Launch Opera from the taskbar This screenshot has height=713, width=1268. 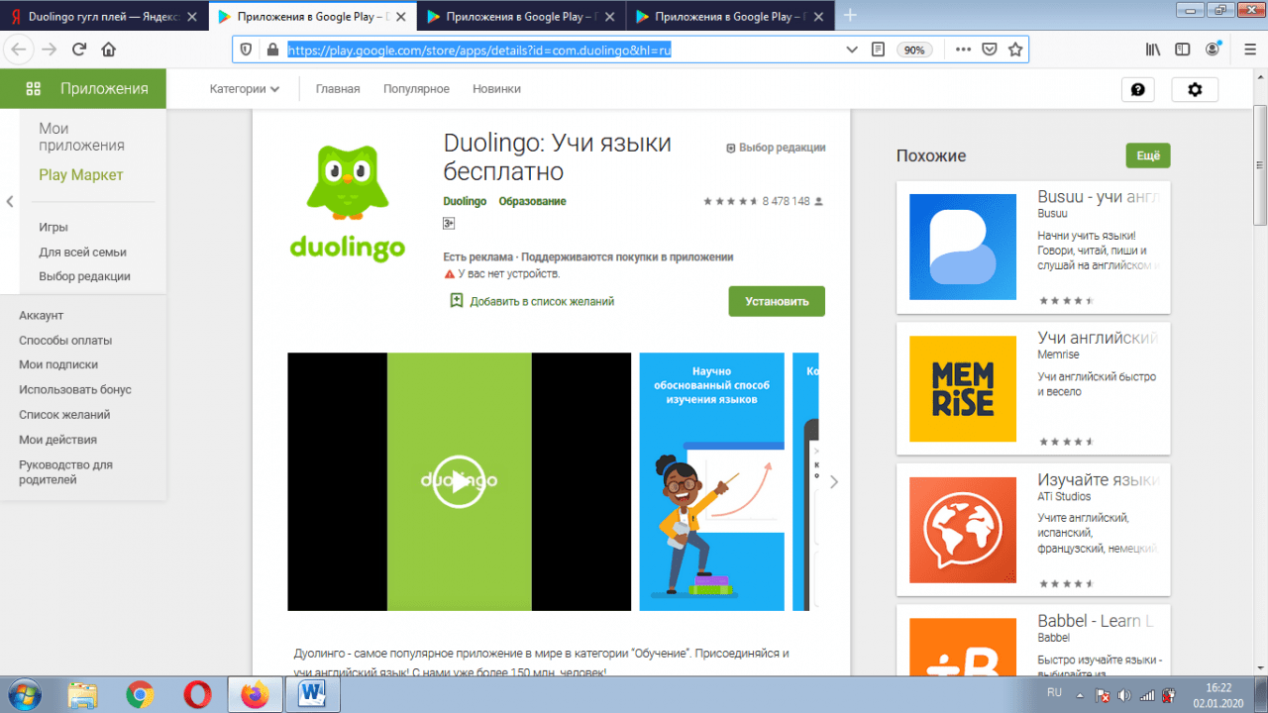[x=197, y=696]
